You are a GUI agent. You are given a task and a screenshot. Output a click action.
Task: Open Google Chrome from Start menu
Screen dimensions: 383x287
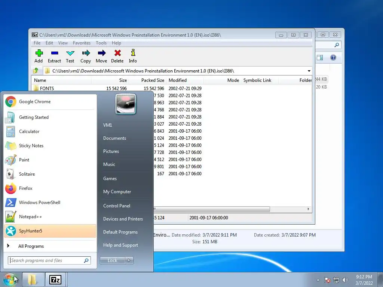50,102
